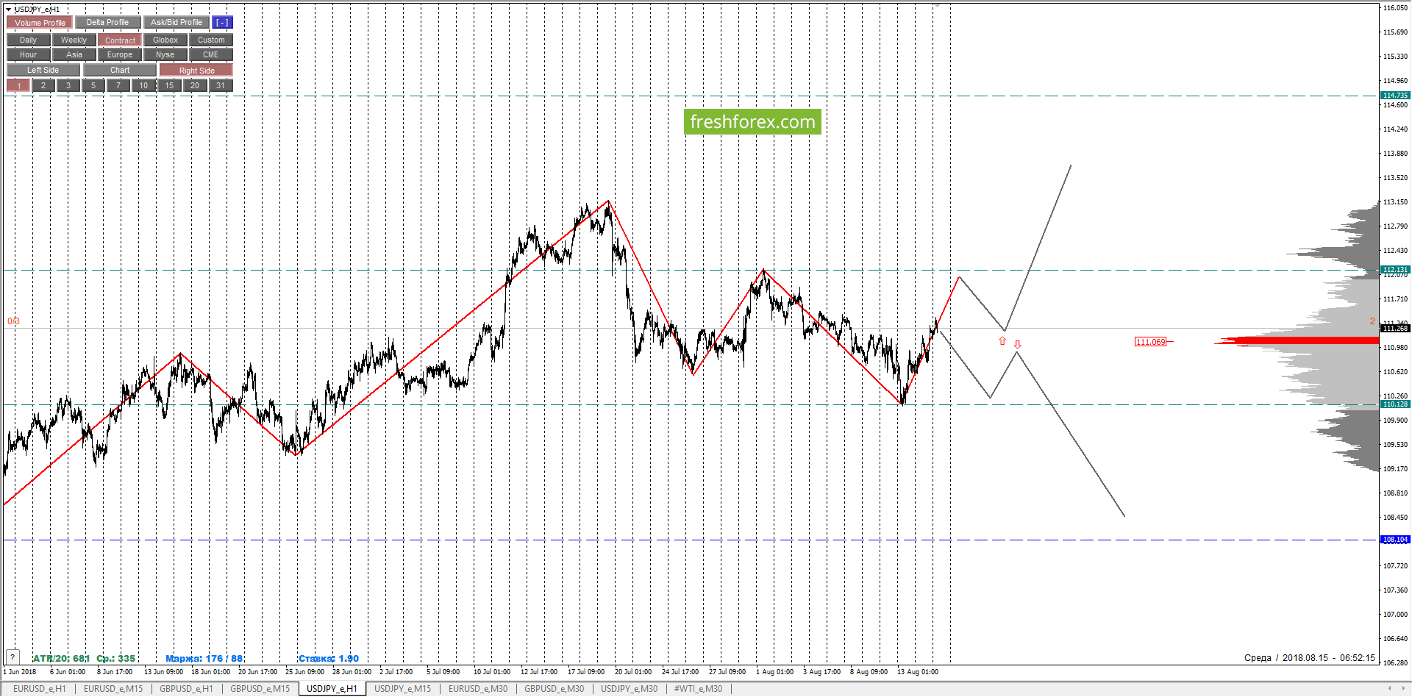The image size is (1412, 697).
Task: Click the 111.069 red price label
Action: click(1150, 342)
